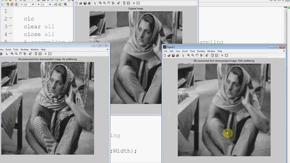
Task: Open View menu in Figure 5
Action: click(178, 51)
